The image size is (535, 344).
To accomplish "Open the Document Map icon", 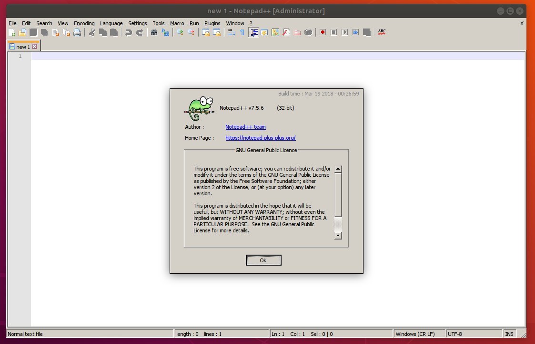I will coord(275,32).
